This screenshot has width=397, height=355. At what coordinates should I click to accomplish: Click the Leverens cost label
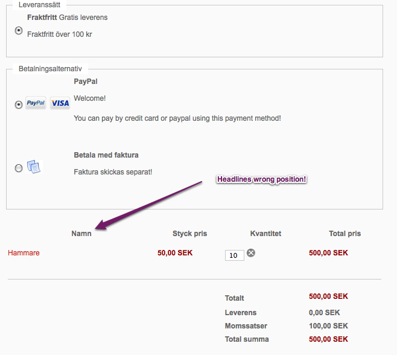click(241, 313)
